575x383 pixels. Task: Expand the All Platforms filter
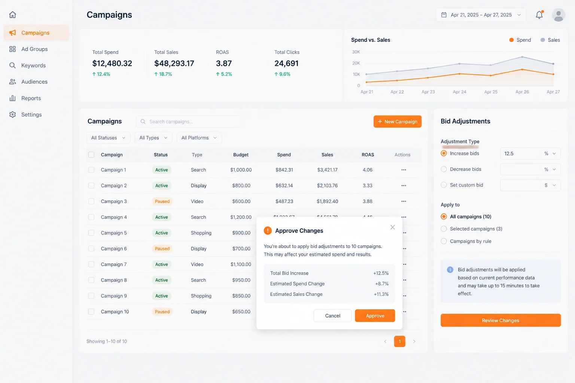point(199,138)
